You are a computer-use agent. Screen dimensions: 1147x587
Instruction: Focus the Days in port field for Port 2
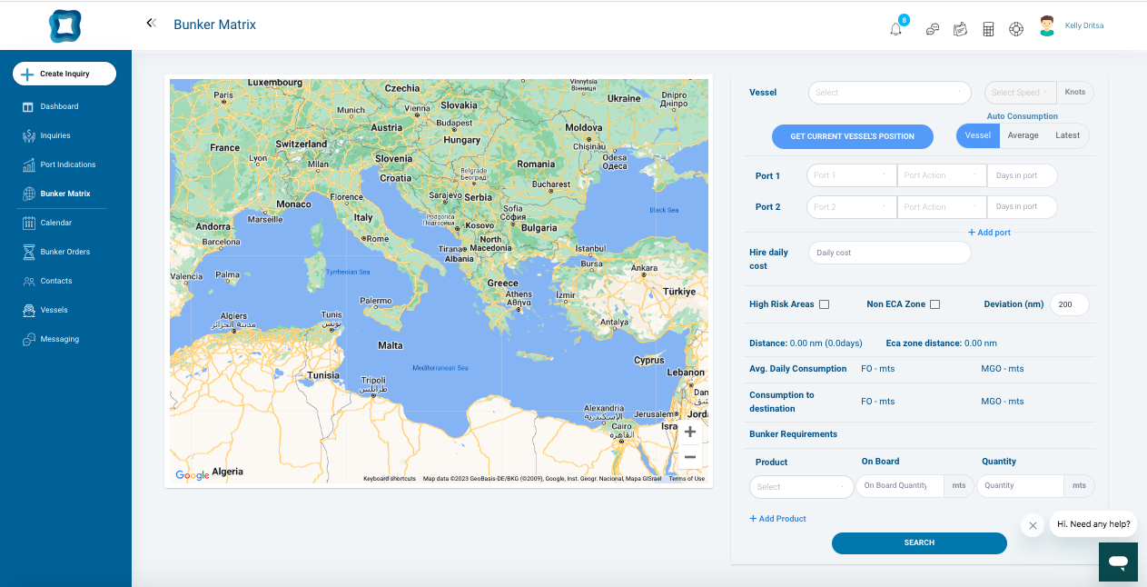tap(1023, 207)
